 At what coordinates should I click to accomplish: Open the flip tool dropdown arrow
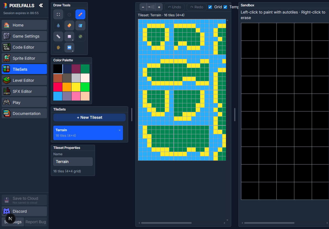[x=73, y=51]
